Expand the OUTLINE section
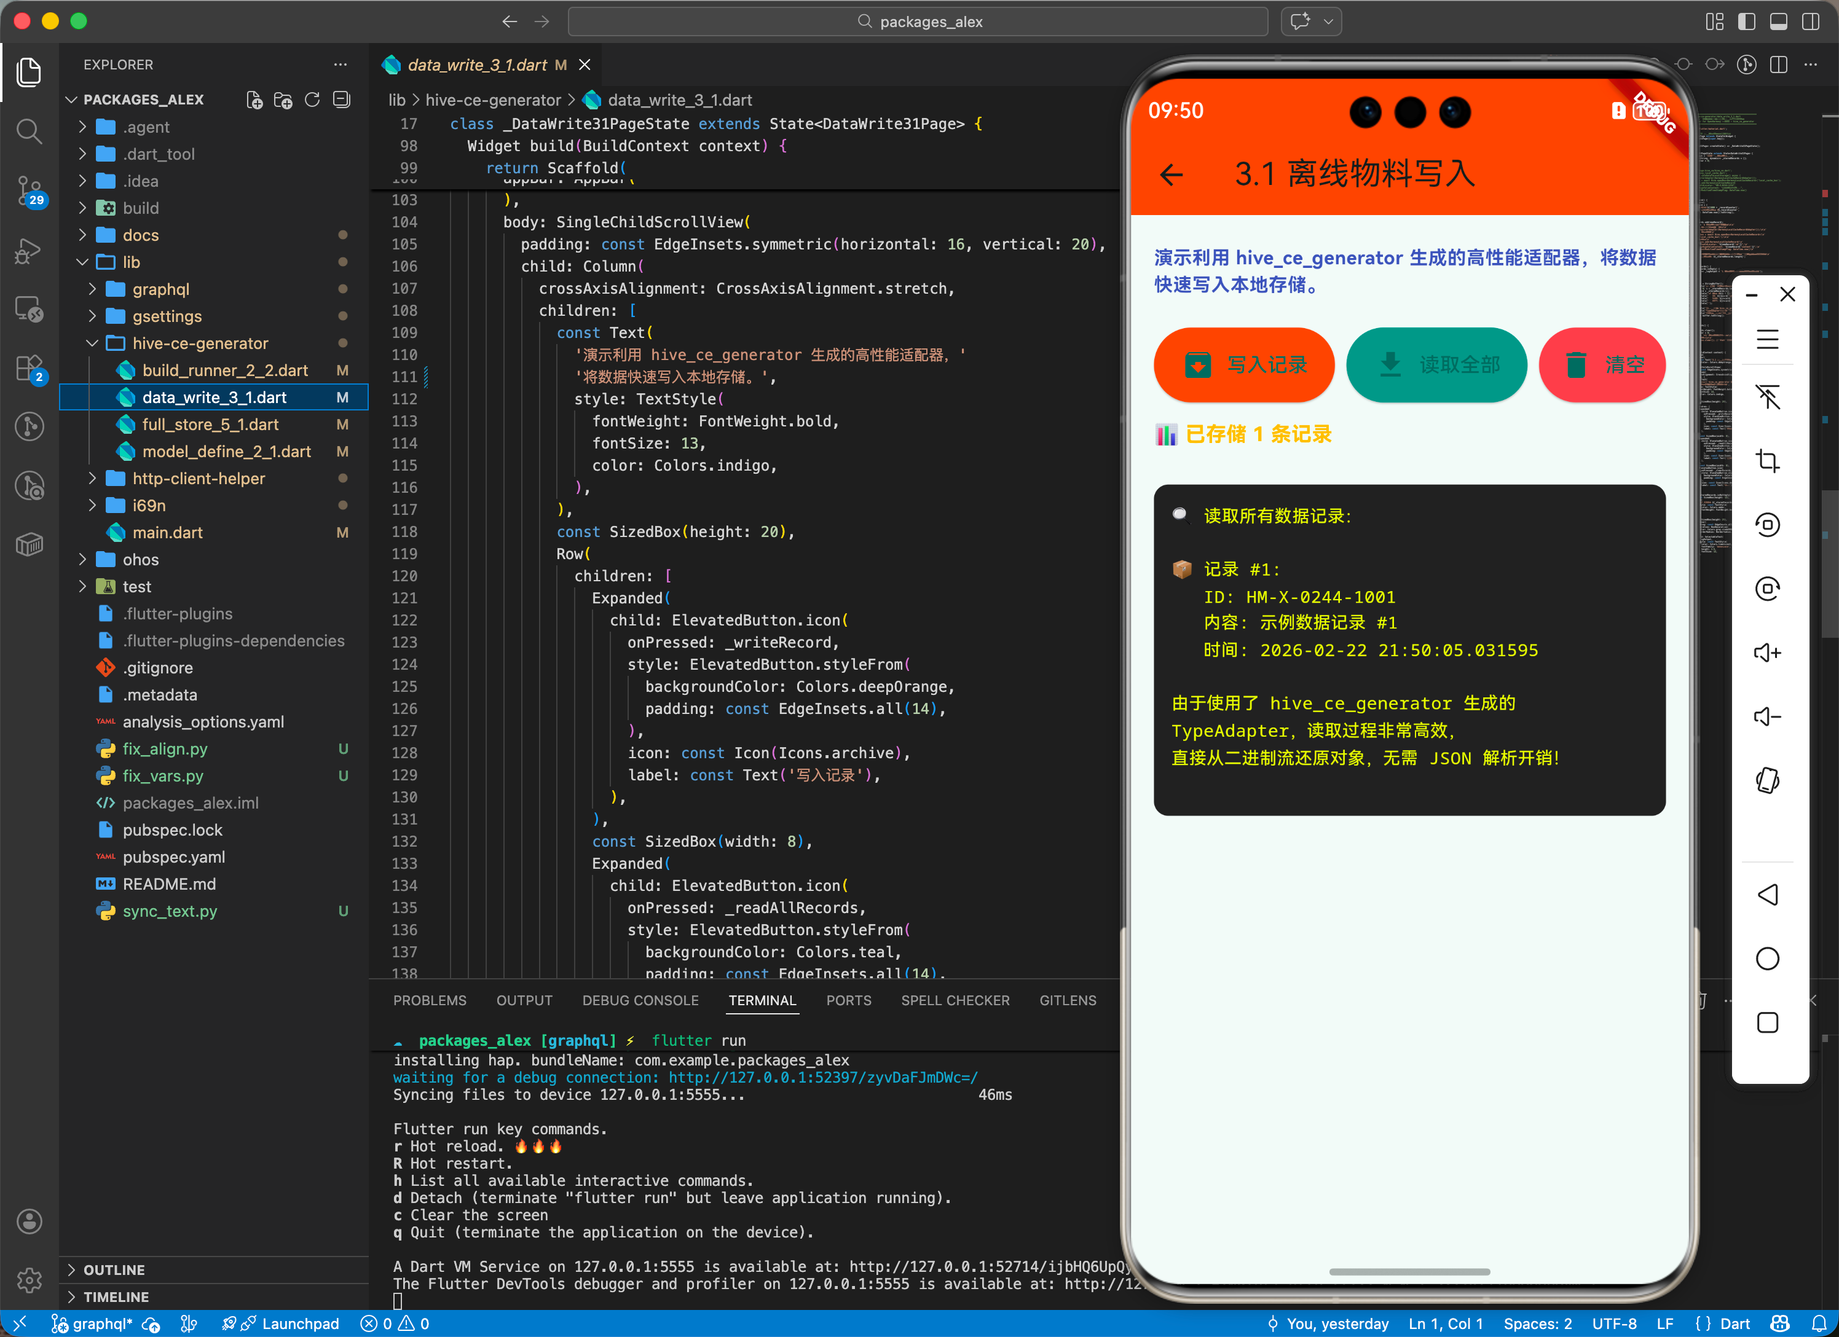This screenshot has height=1337, width=1839. tap(114, 1269)
